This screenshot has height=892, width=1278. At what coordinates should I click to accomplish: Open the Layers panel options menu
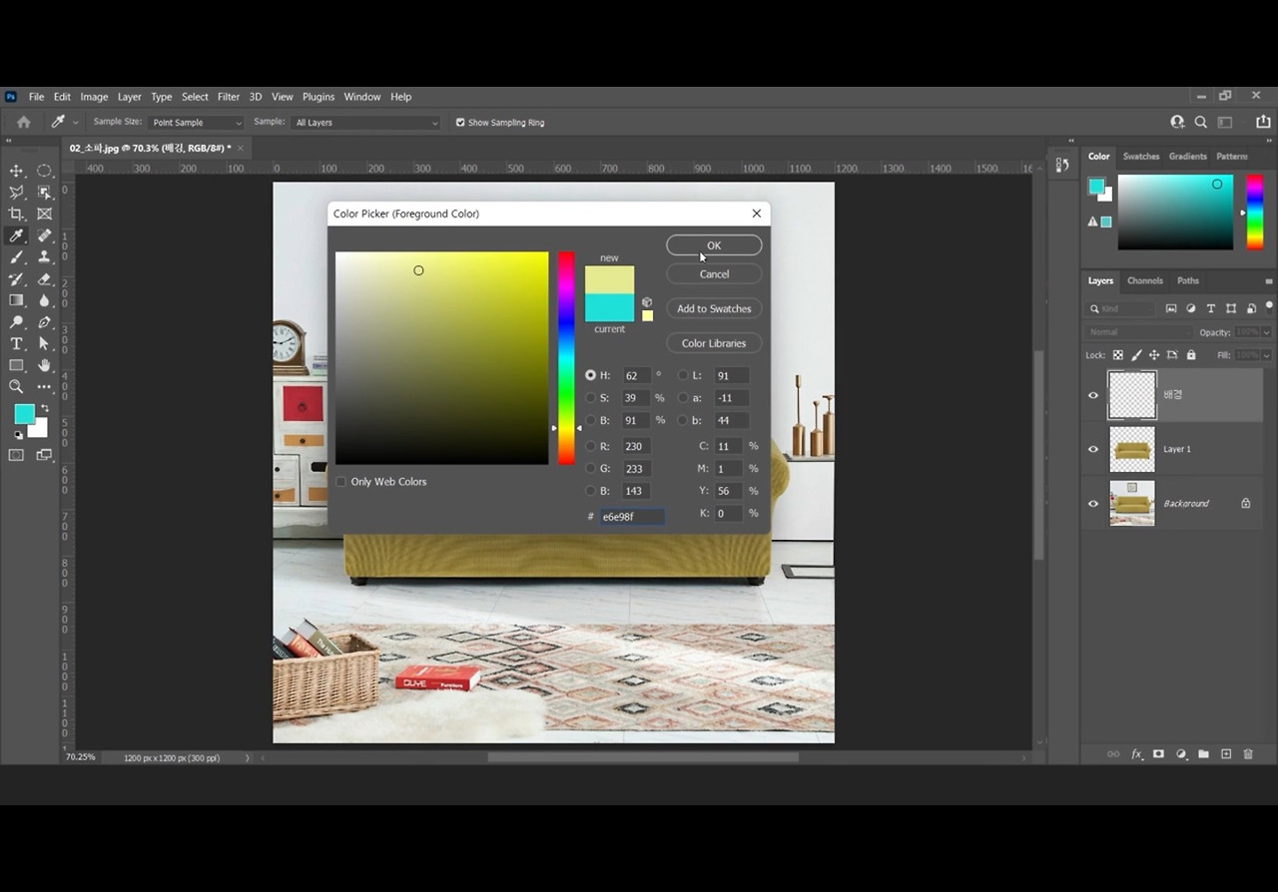[1268, 281]
